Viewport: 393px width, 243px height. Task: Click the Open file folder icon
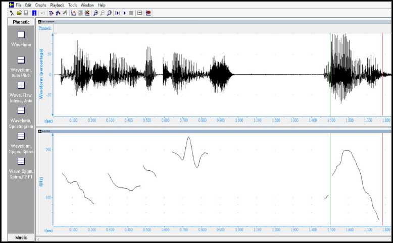(19, 13)
